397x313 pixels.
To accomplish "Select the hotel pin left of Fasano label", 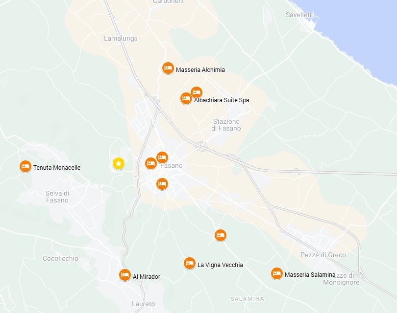I will coord(151,163).
